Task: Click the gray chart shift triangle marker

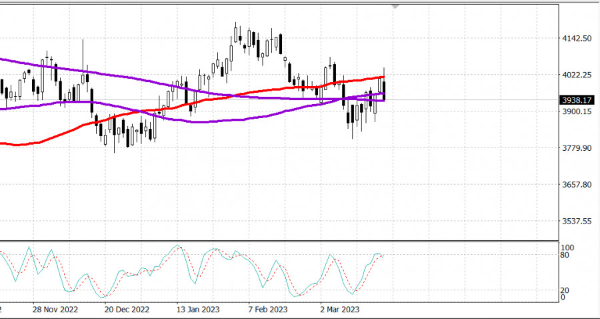Action: [396, 7]
